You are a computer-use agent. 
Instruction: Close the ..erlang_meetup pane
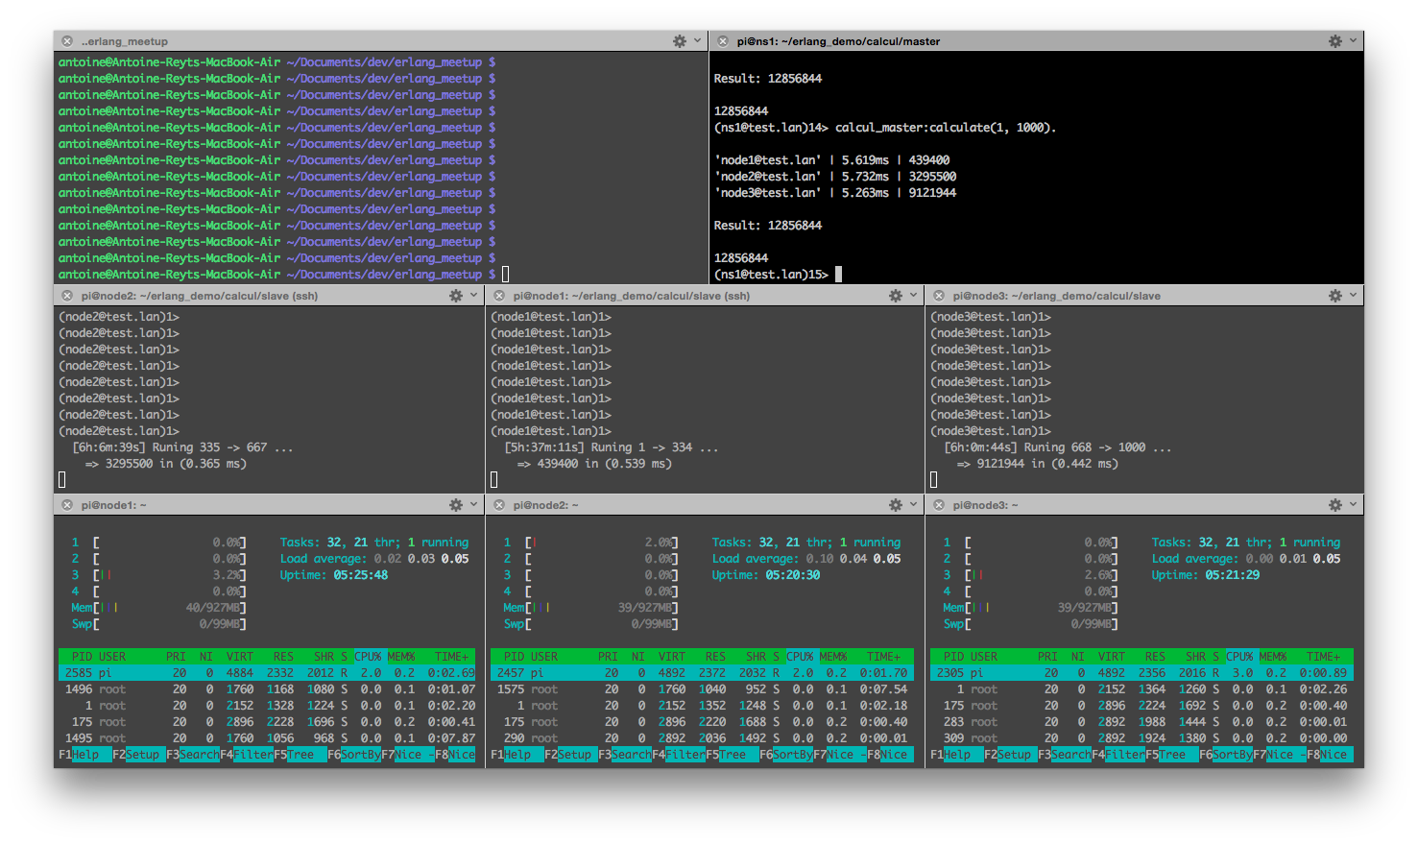(67, 41)
